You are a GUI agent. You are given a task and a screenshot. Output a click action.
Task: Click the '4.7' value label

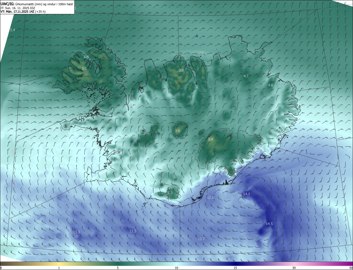pyautogui.click(x=246, y=76)
